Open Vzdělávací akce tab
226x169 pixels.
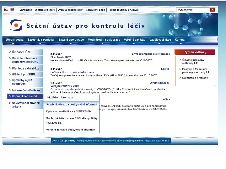tap(160, 40)
